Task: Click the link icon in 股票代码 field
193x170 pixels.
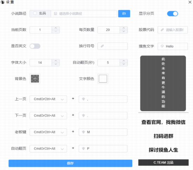Action: (162, 30)
